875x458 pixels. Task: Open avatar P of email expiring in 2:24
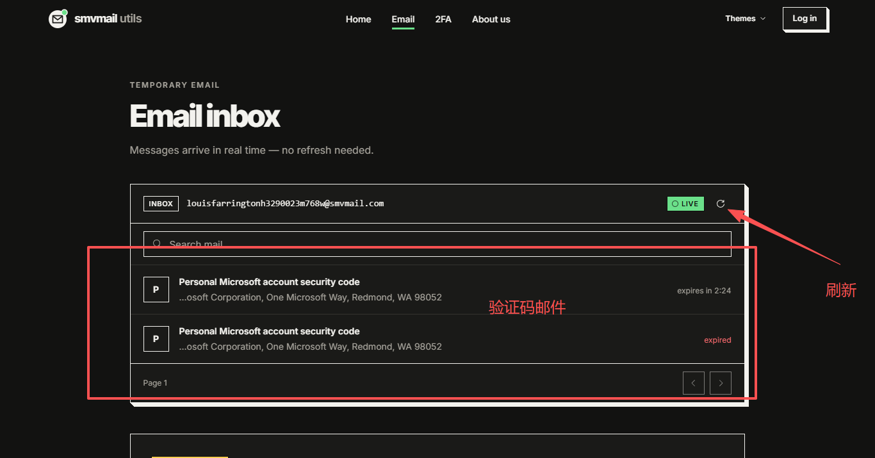tap(156, 290)
